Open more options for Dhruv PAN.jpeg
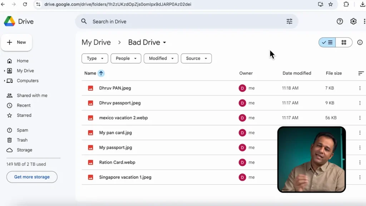 [x=360, y=88]
